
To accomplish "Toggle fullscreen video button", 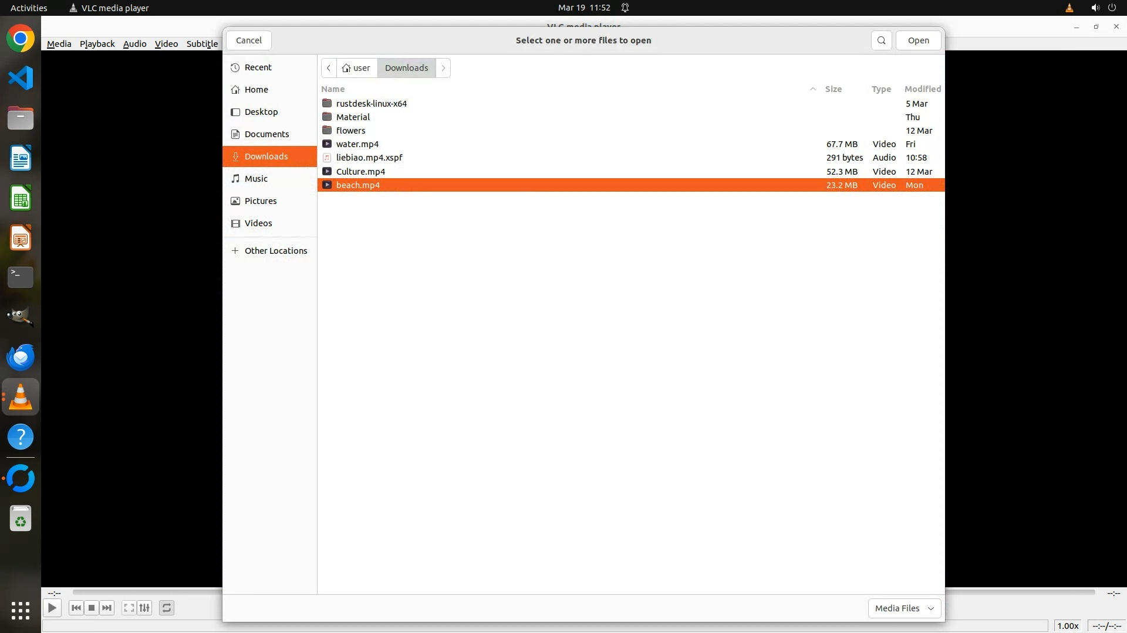I will (x=129, y=608).
